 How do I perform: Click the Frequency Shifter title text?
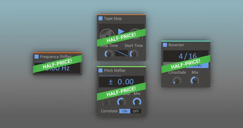tap(56, 57)
